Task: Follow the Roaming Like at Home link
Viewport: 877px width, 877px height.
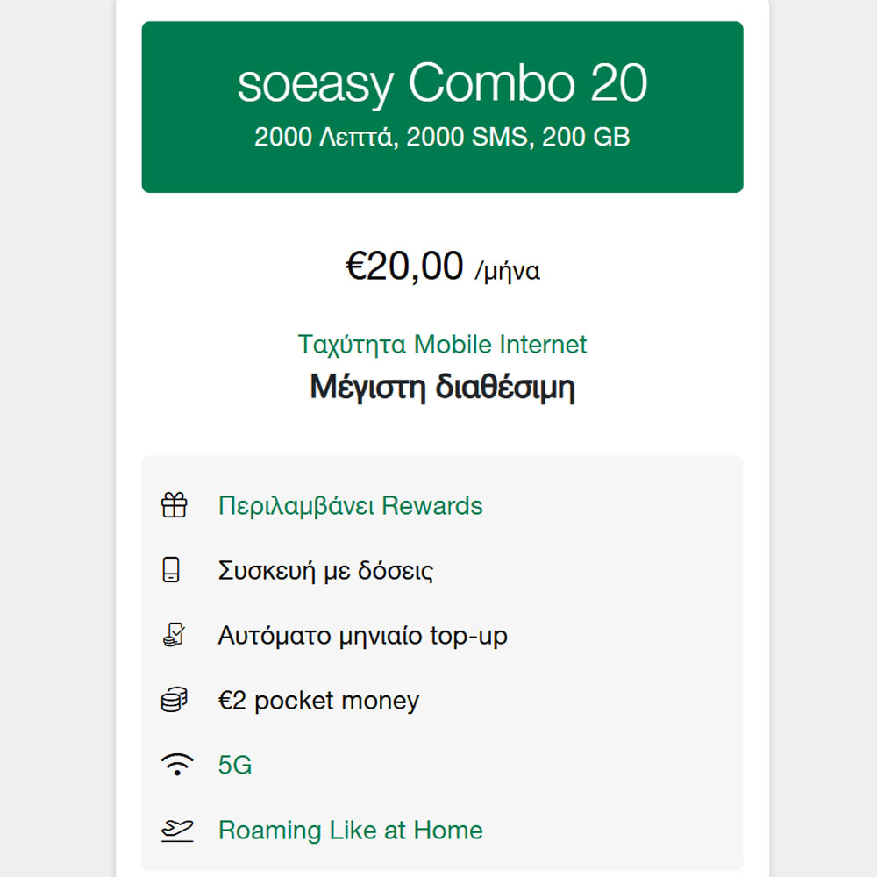Action: click(350, 831)
